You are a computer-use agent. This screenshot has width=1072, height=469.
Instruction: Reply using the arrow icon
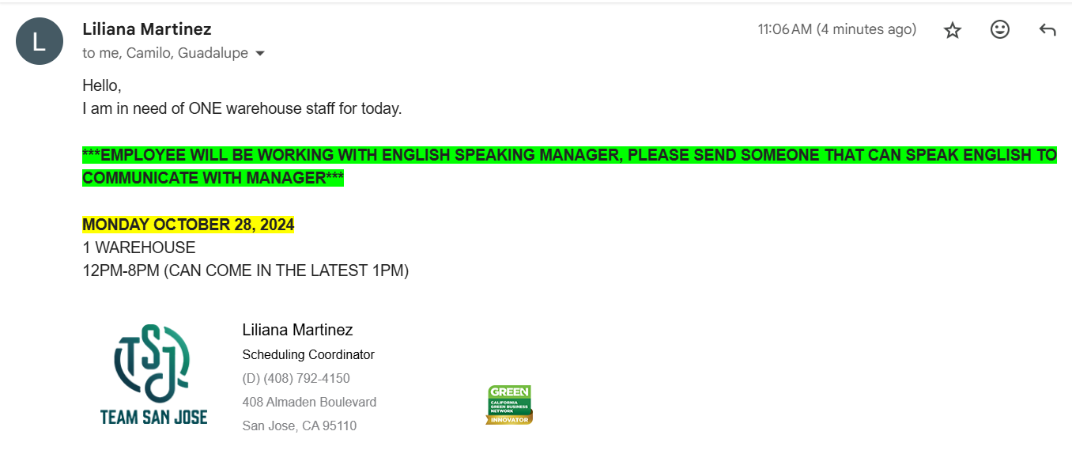[1047, 30]
